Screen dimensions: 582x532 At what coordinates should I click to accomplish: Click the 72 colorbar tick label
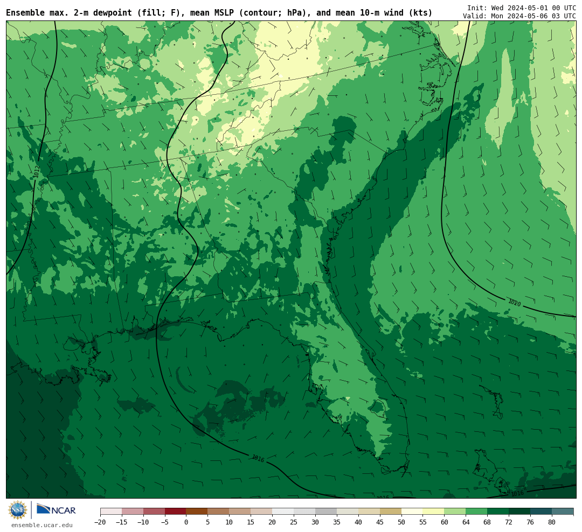click(x=509, y=522)
